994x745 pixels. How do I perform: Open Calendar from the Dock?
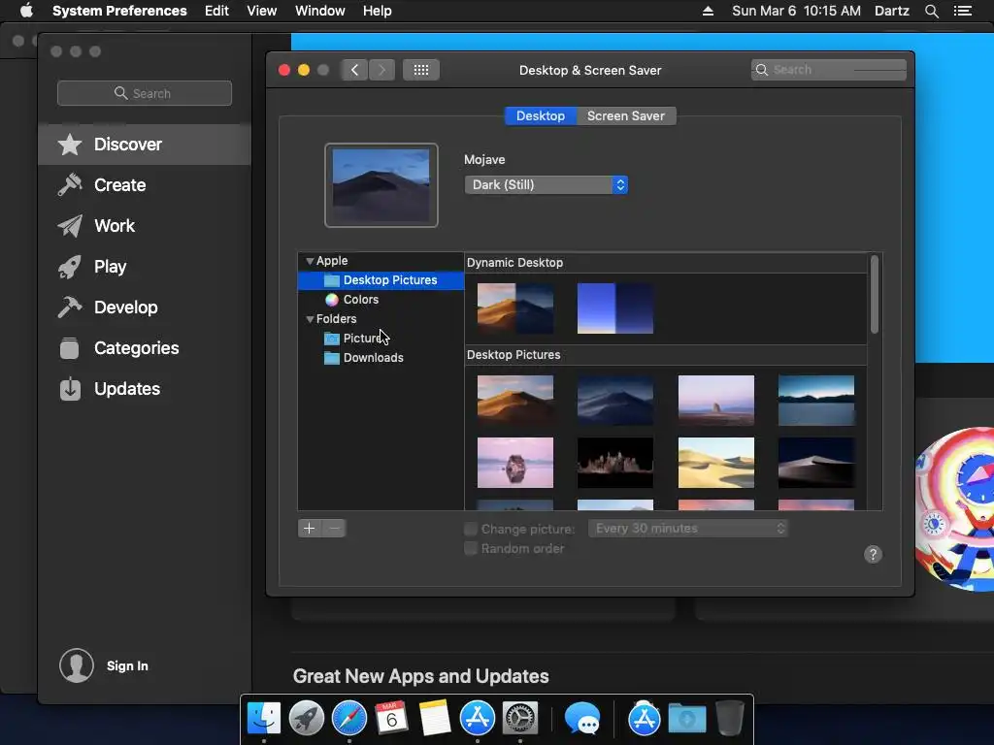(391, 718)
